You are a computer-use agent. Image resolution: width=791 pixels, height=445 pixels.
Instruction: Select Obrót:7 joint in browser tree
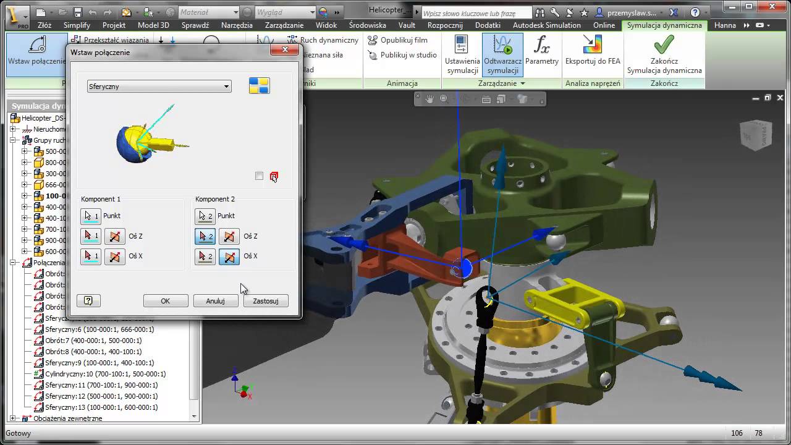coord(88,341)
